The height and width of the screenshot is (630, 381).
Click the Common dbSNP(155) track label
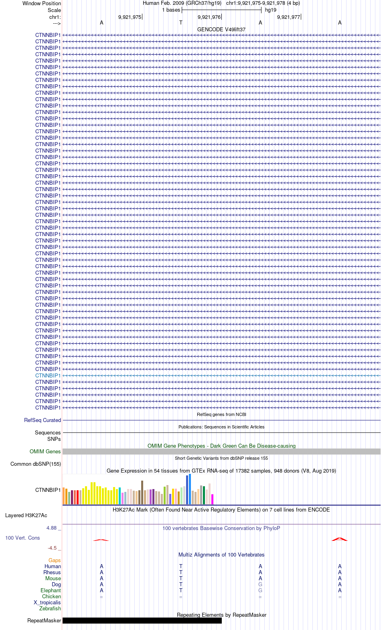(x=36, y=464)
